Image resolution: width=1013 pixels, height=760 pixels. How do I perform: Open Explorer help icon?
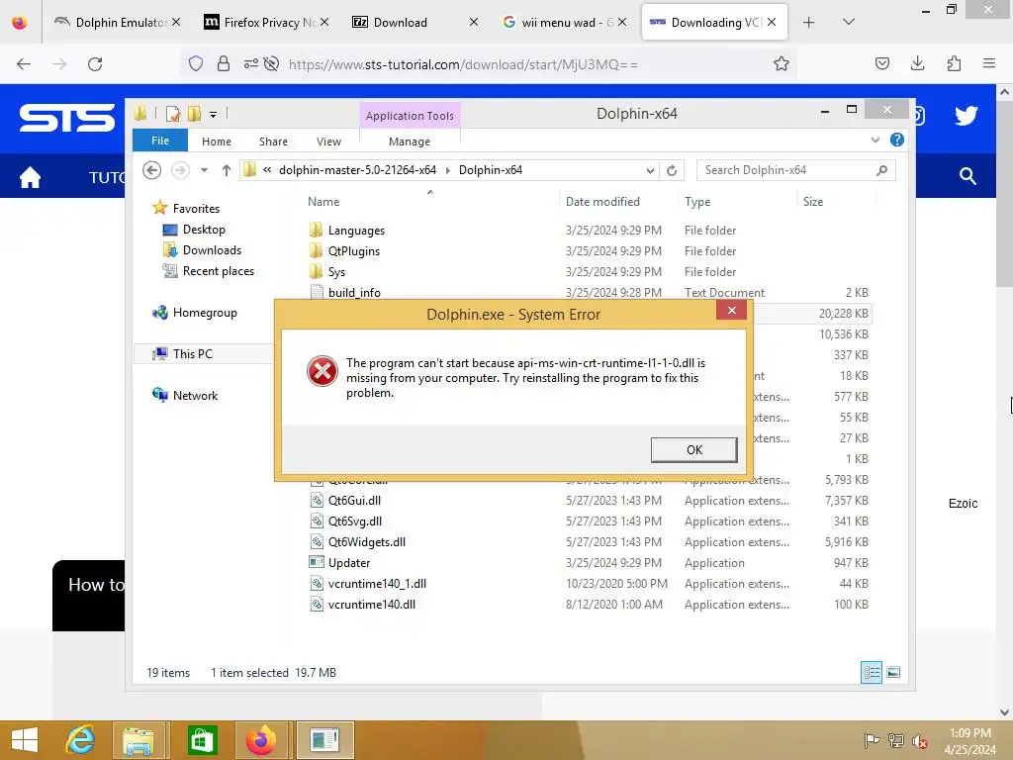point(896,140)
